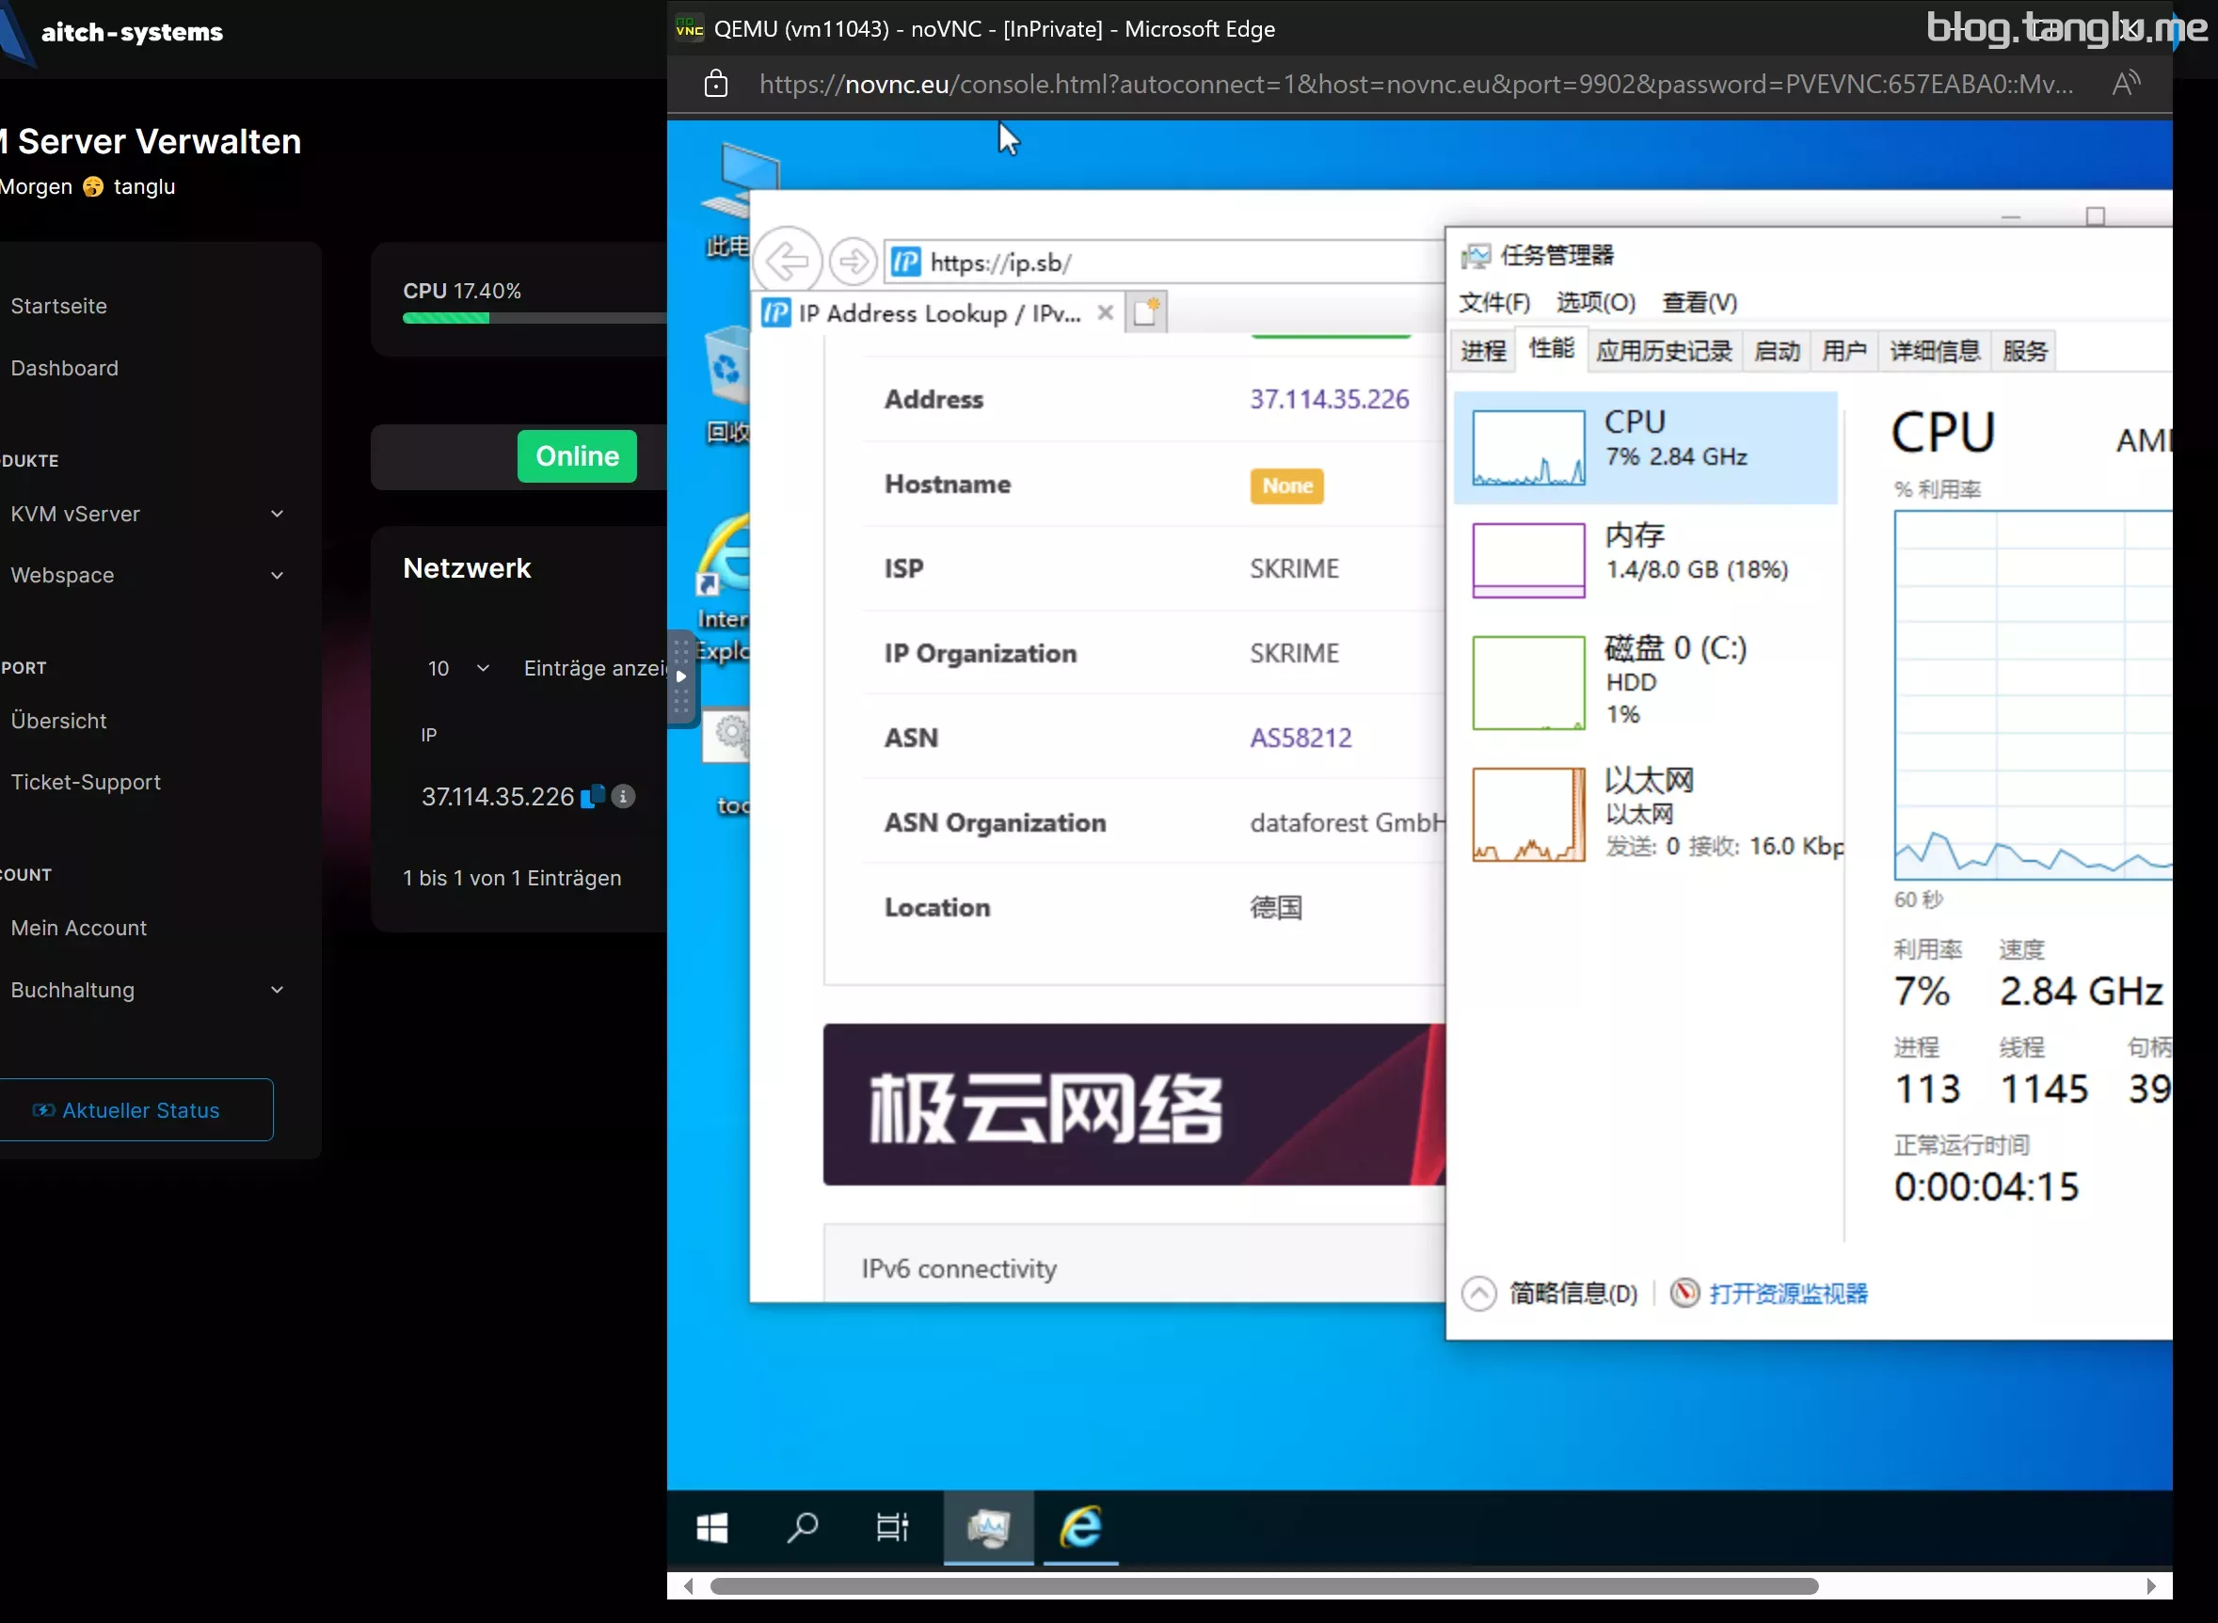Click the Read Aloud icon in Edge address bar
This screenshot has width=2218, height=1623.
pos(2126,84)
